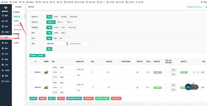207x106 pixels.
Task: Open the 天猫超市 bookmark
Action: tap(14, 2)
